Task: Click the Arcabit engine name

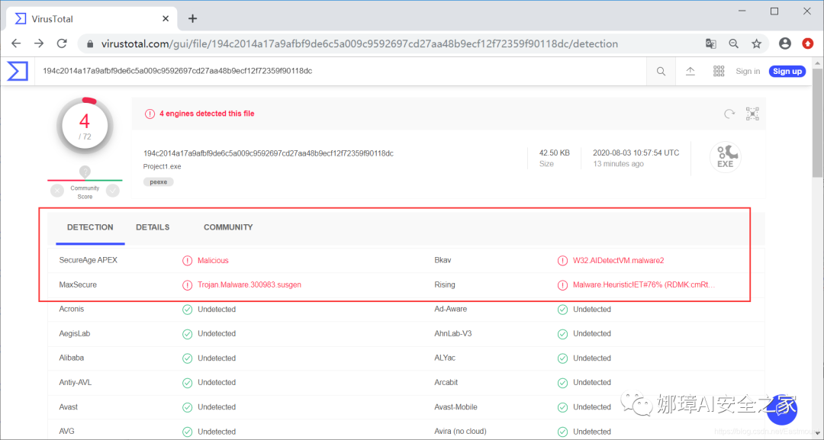Action: 446,382
